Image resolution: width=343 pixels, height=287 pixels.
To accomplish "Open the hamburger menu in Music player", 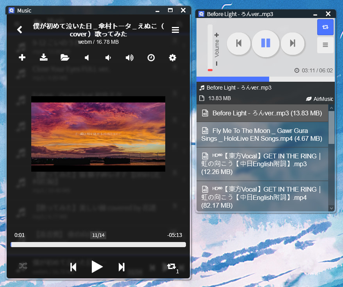I will coord(175,30).
